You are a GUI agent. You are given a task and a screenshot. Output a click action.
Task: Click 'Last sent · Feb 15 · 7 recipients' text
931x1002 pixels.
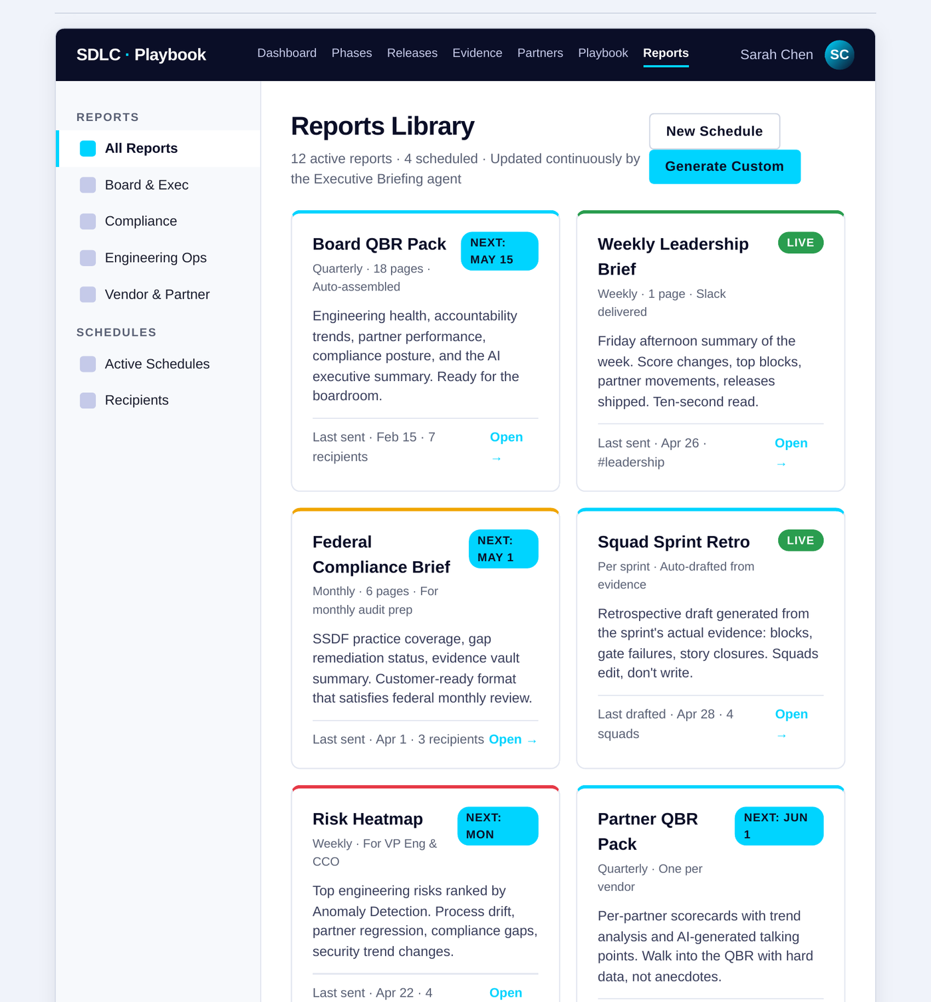[x=374, y=447]
